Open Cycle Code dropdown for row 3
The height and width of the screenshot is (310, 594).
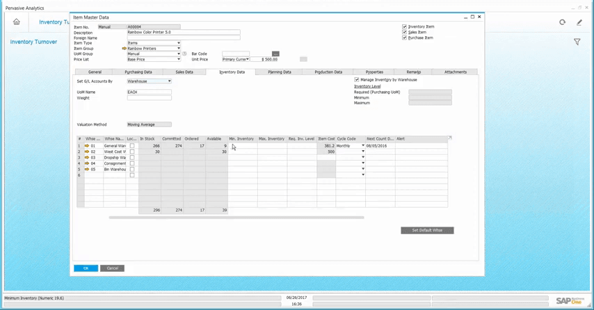363,158
